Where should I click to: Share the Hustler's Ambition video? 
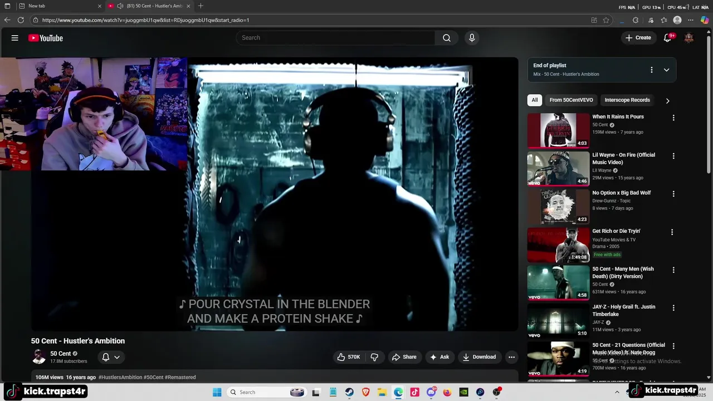click(x=404, y=357)
